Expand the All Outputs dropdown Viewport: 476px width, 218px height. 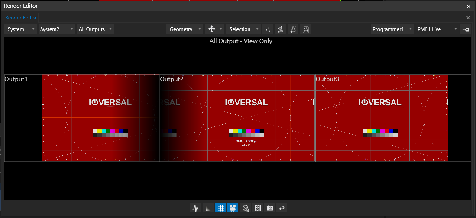[x=95, y=29]
